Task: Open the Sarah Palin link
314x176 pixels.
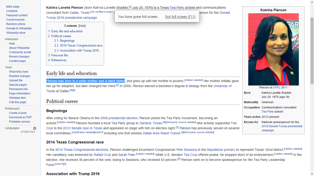Action: 126,155
